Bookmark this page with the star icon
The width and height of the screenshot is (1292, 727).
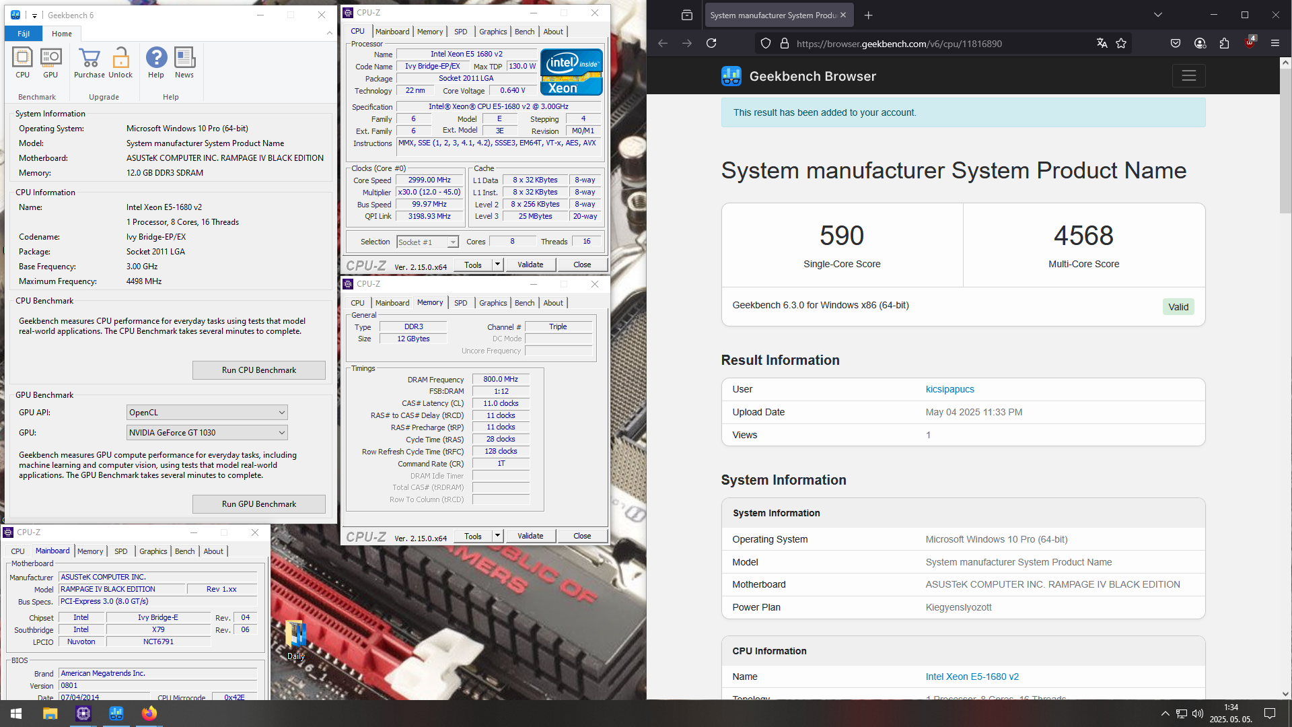click(1121, 43)
